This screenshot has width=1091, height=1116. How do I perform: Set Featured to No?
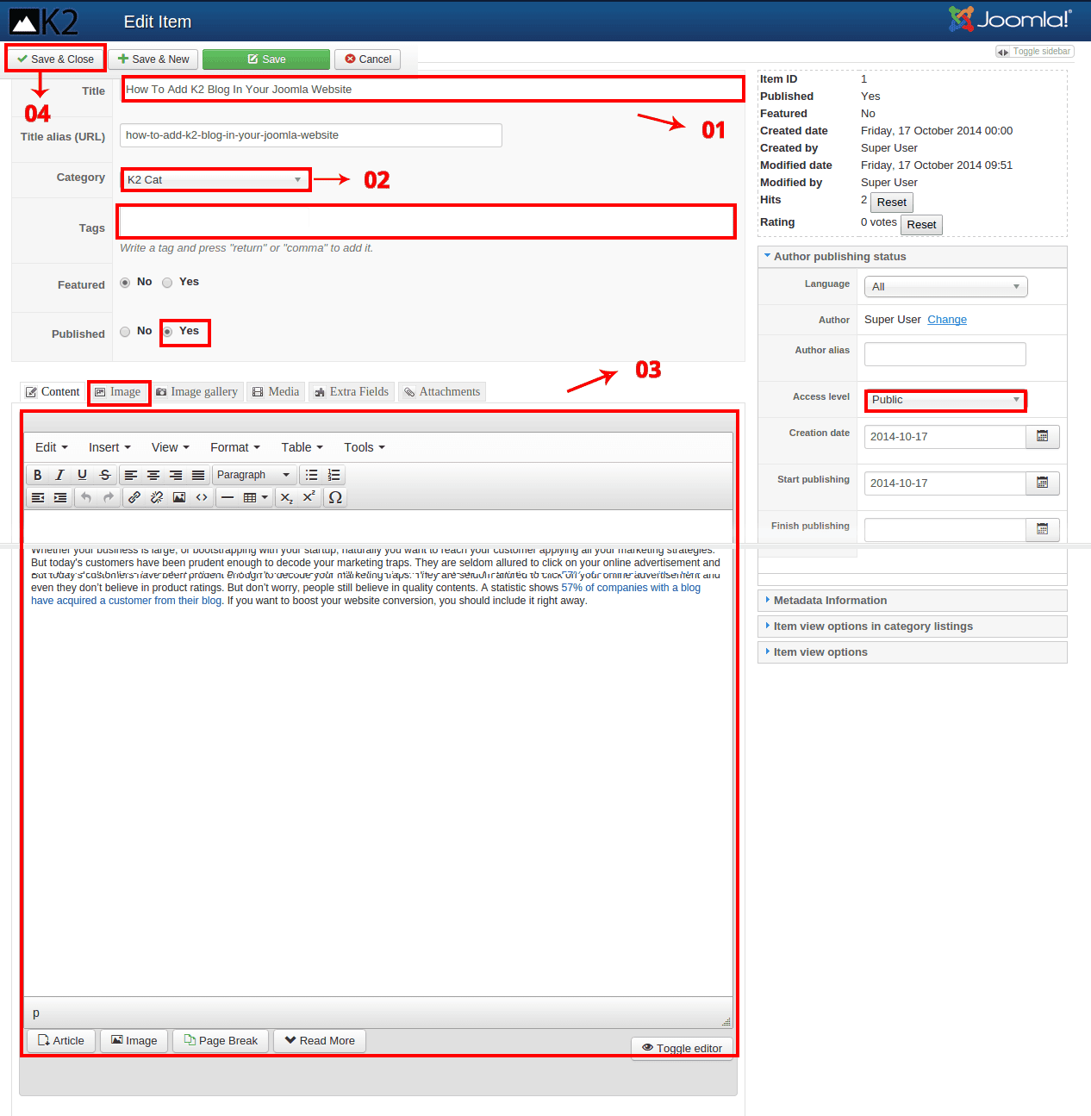click(125, 283)
